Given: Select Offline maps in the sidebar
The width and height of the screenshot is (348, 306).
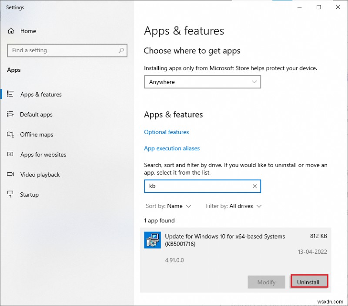Looking at the screenshot, I should click(x=37, y=135).
